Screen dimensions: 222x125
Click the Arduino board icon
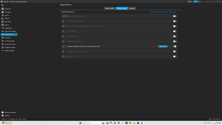point(2,25)
